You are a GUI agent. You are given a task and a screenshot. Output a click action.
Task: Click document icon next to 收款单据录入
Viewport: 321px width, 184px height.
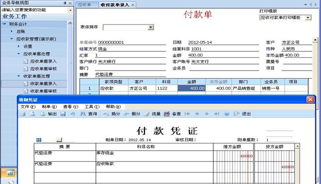coord(25,84)
